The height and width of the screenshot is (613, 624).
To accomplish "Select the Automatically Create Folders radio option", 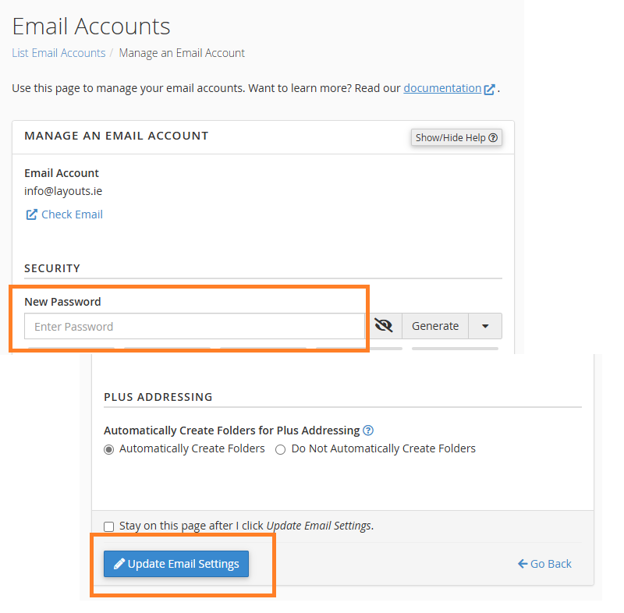I will [x=109, y=449].
